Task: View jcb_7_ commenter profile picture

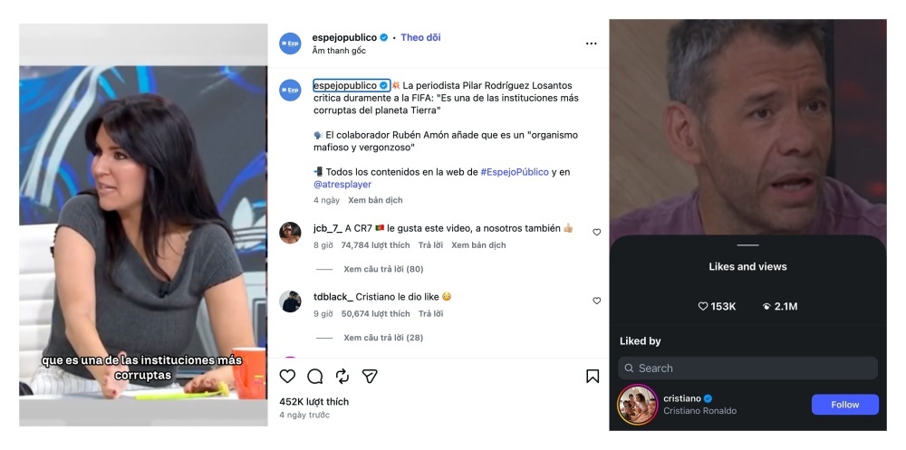Action: 290,233
